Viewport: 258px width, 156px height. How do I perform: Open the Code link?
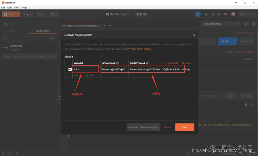click(x=238, y=52)
